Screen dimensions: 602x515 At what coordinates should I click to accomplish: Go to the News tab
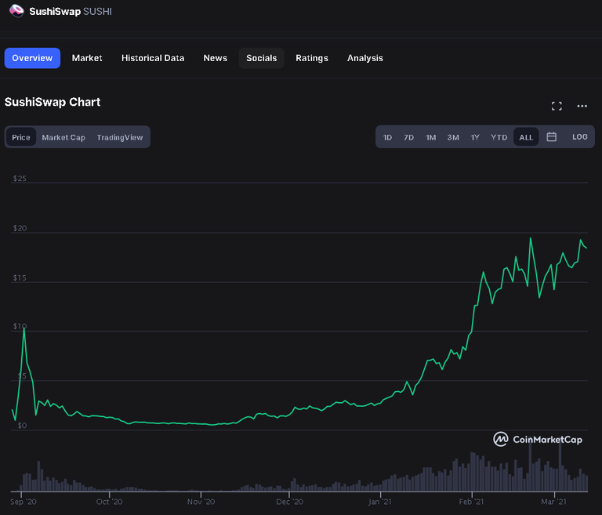215,58
